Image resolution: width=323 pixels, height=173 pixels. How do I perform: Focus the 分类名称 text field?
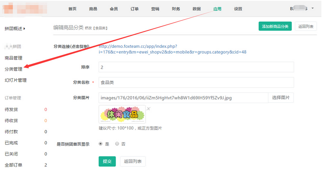click(x=196, y=82)
